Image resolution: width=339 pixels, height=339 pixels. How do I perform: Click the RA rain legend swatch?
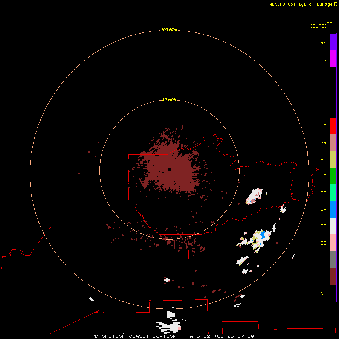point(333,193)
